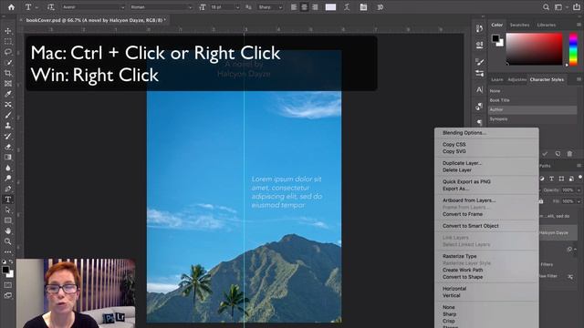Select the Healing patch tool
The width and height of the screenshot is (584, 328).
pyautogui.click(x=8, y=105)
